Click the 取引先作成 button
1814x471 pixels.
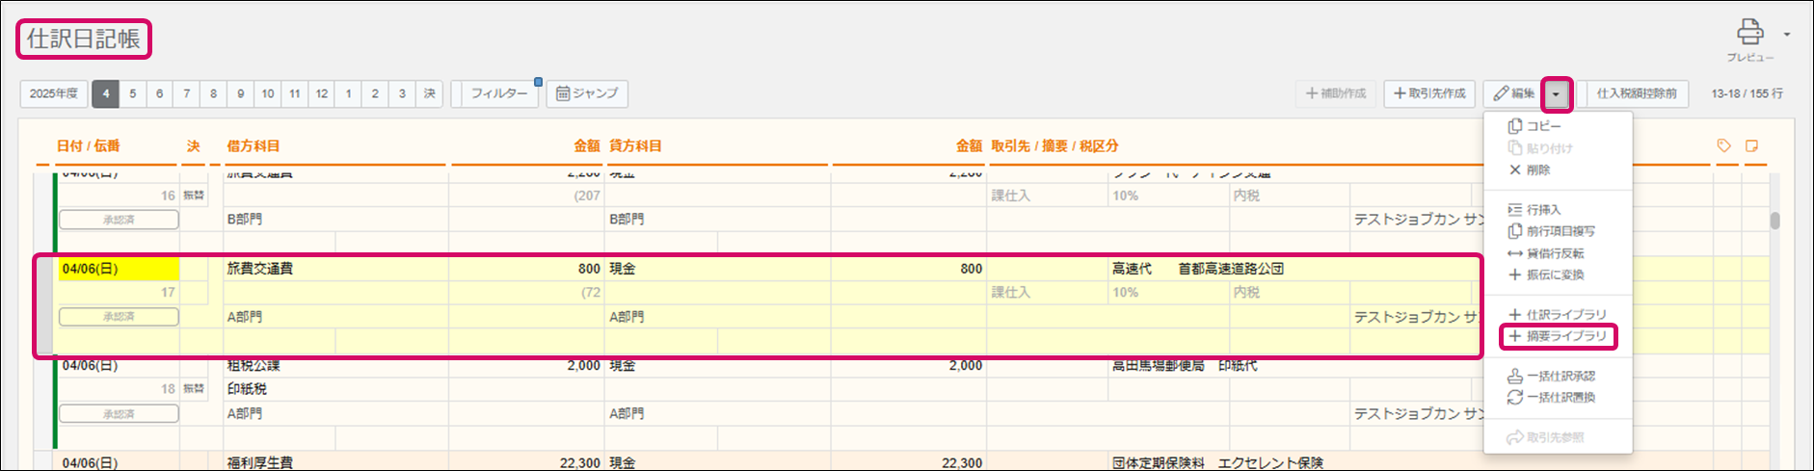(x=1429, y=93)
